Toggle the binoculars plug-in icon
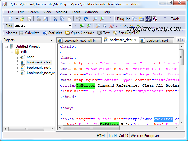 click(148, 19)
